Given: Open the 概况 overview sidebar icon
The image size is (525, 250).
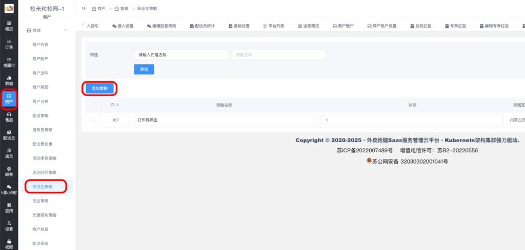Looking at the screenshot, I should (9, 26).
